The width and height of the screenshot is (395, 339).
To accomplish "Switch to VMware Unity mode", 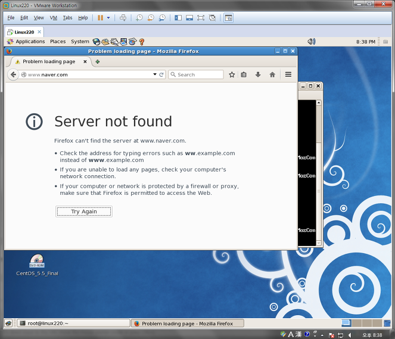I will (x=212, y=18).
